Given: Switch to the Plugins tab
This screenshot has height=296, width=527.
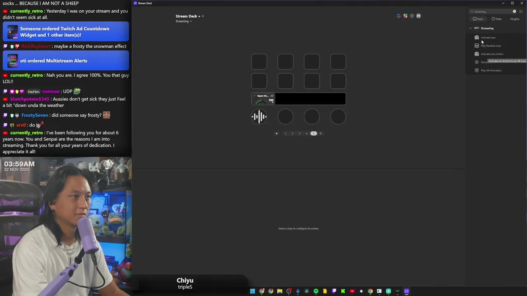Looking at the screenshot, I should [515, 19].
